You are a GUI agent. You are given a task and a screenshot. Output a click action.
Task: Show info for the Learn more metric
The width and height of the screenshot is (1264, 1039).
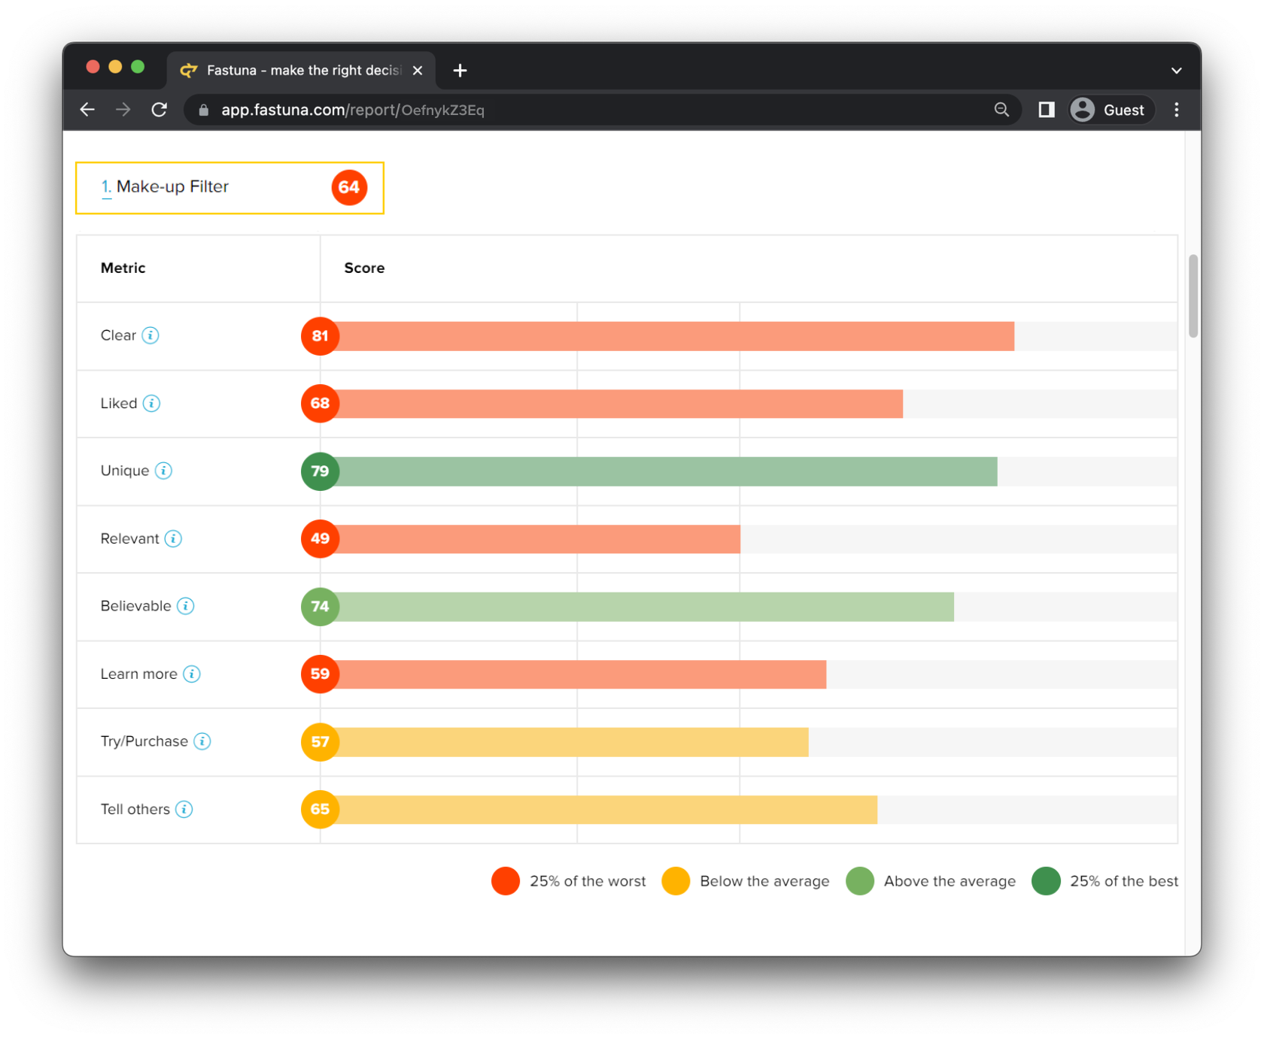[x=192, y=674]
